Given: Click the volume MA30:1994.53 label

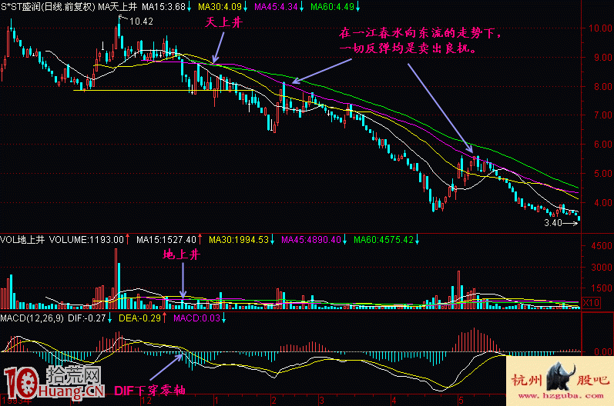Looking at the screenshot, I should coord(239,240).
